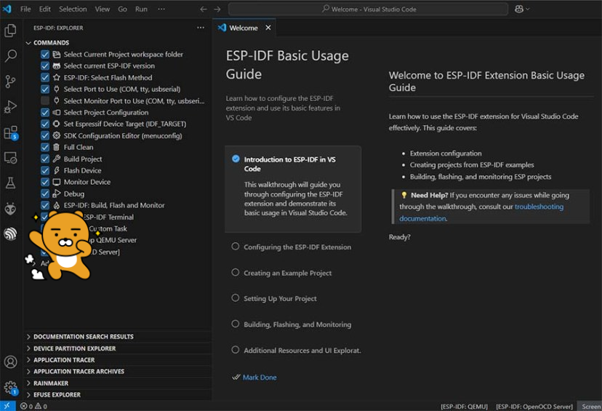602x411 pixels.
Task: Click the Copilot icon in title bar
Action: pos(518,9)
